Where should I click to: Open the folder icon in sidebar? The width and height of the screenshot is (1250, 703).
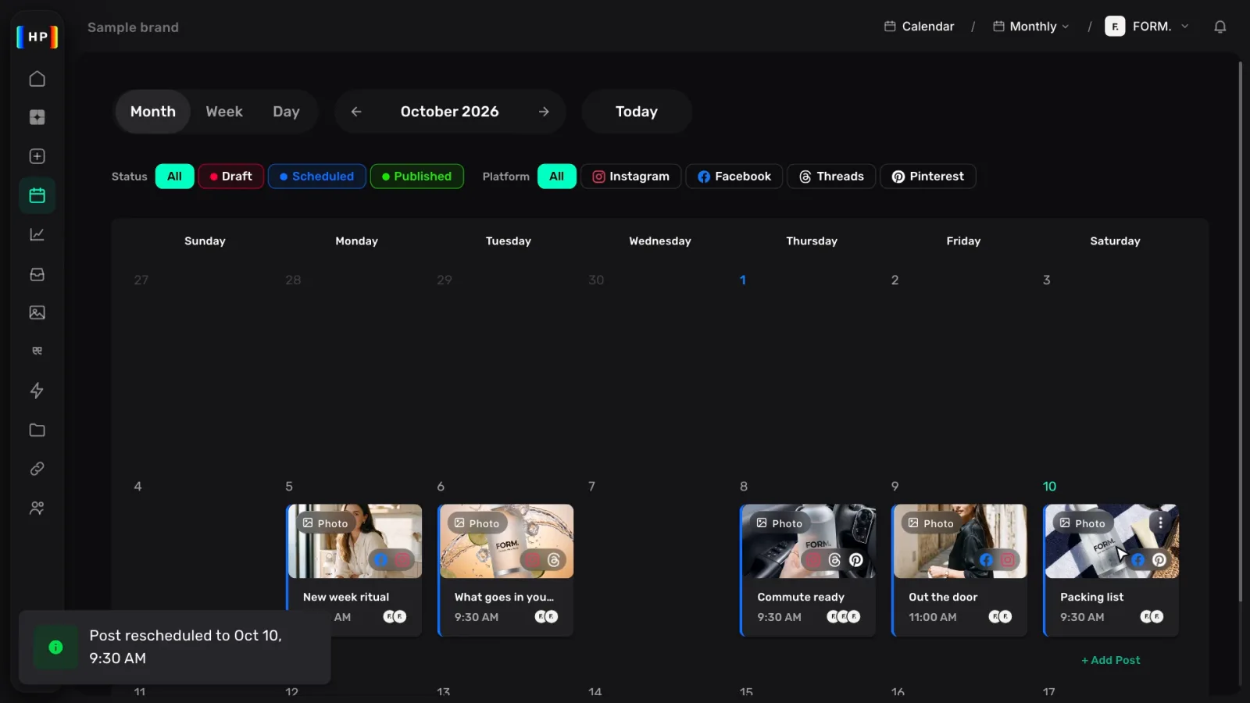37,430
